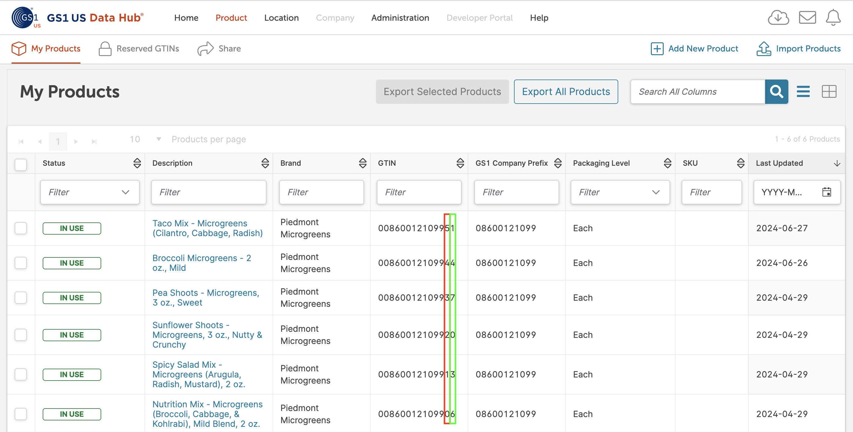Click the GTIN column filter input
853x432 pixels.
point(419,192)
